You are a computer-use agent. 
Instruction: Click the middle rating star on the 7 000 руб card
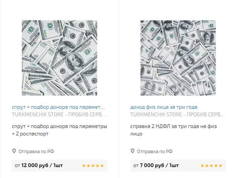pyautogui.click(x=211, y=166)
